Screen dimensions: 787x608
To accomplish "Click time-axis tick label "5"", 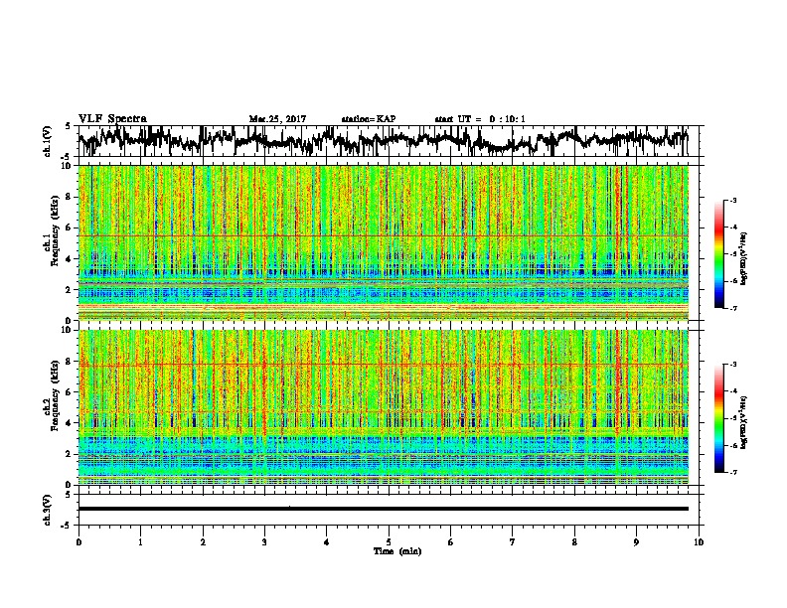I will click(x=389, y=542).
